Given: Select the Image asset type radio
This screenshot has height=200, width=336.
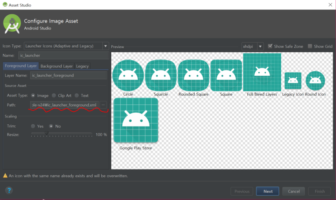Looking at the screenshot, I should tap(33, 95).
